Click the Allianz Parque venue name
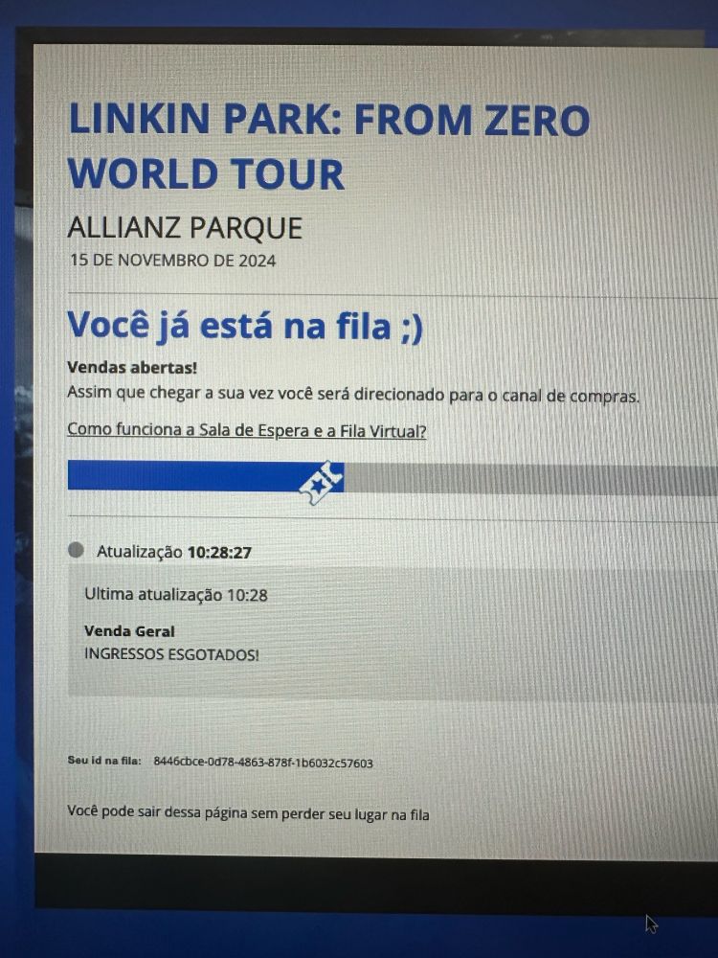718x958 pixels. pos(185,228)
